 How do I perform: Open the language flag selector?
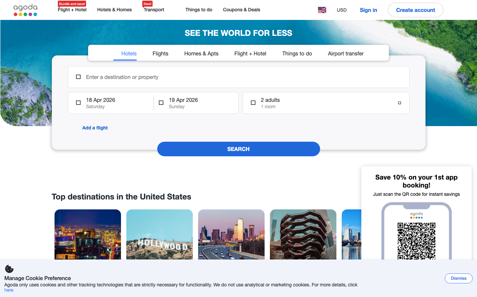point(322,10)
